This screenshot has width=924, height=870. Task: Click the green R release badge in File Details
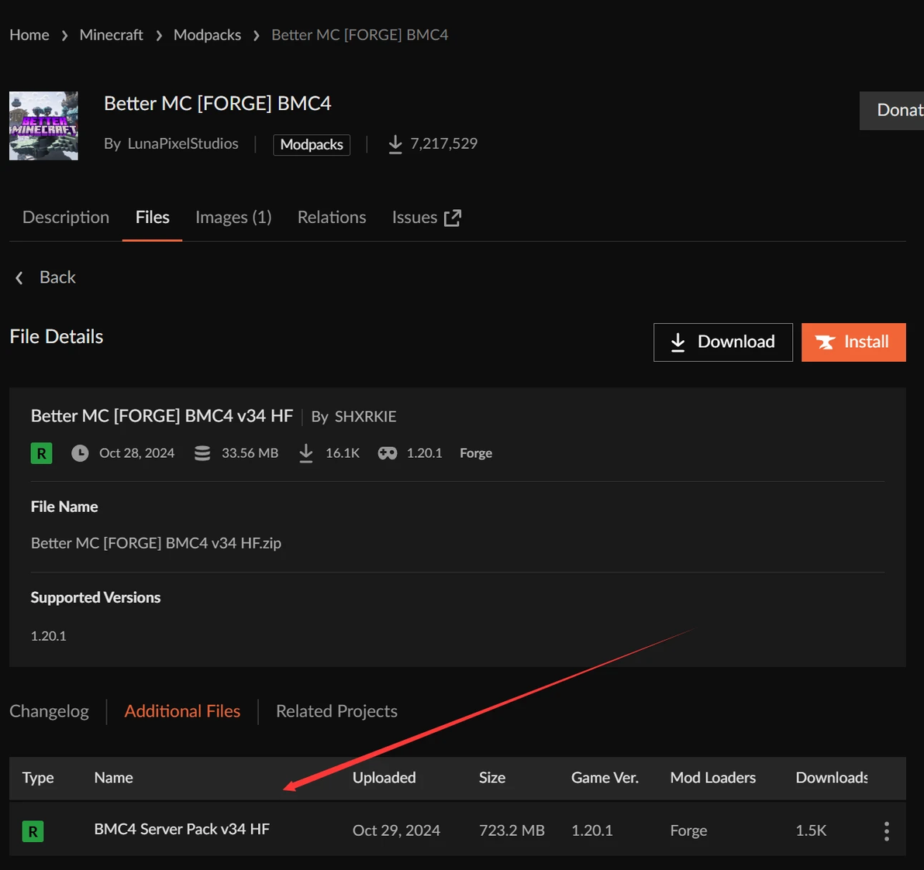point(41,453)
